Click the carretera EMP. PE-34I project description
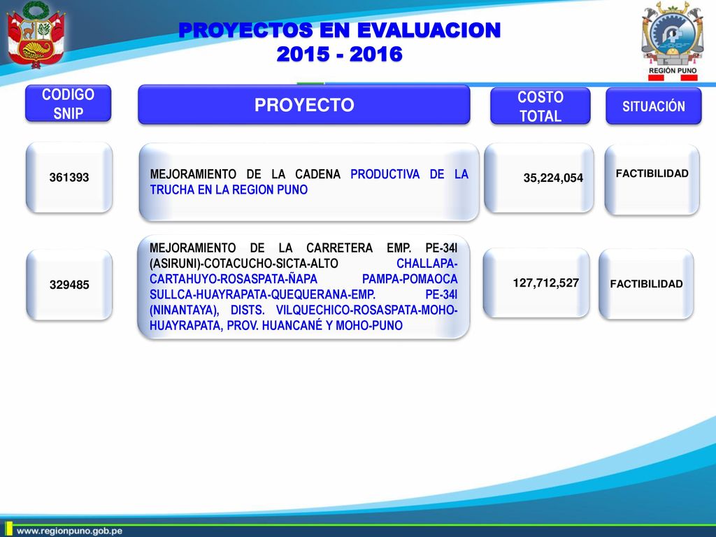 point(303,287)
